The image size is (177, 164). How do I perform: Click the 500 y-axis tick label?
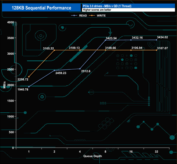(x=11, y=132)
